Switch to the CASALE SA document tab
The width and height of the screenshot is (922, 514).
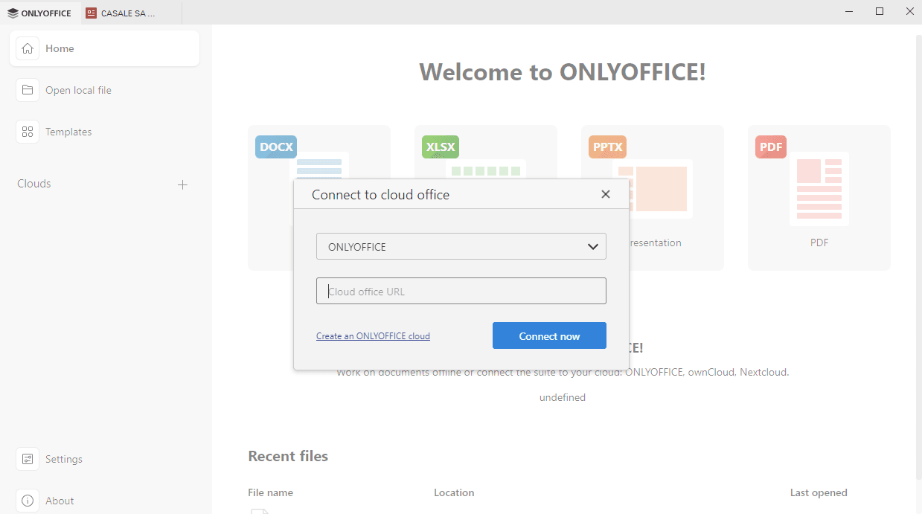(x=131, y=13)
